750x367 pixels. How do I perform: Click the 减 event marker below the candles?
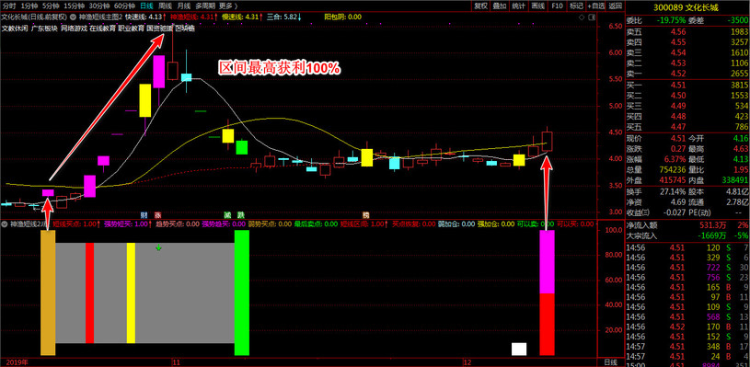tap(227, 214)
